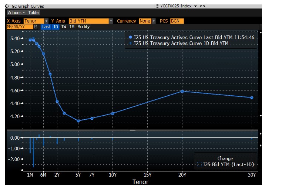Viewport: 282px width, 191px height.
Task: Click the Last Bid YTM legend dot
Action: point(130,37)
